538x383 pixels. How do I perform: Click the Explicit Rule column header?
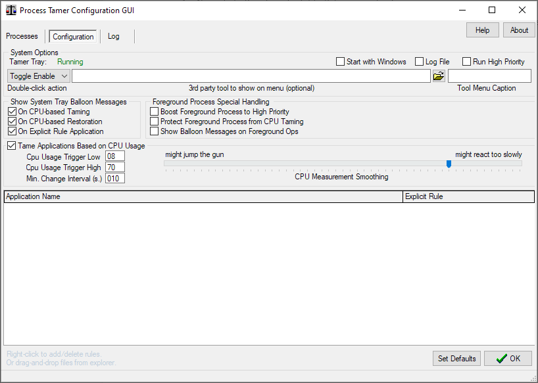[469, 196]
